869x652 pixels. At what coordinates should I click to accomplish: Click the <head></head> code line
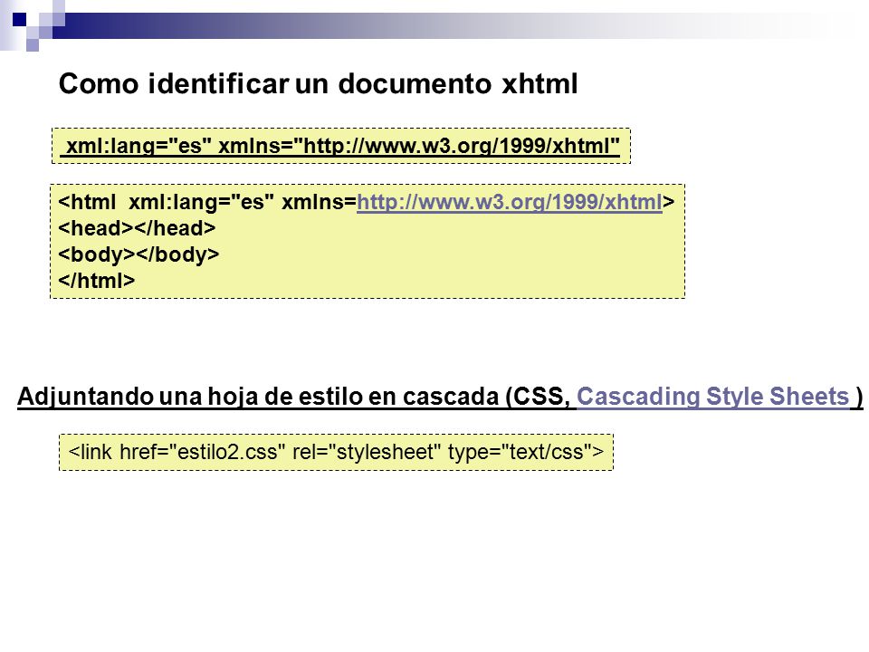pos(137,228)
